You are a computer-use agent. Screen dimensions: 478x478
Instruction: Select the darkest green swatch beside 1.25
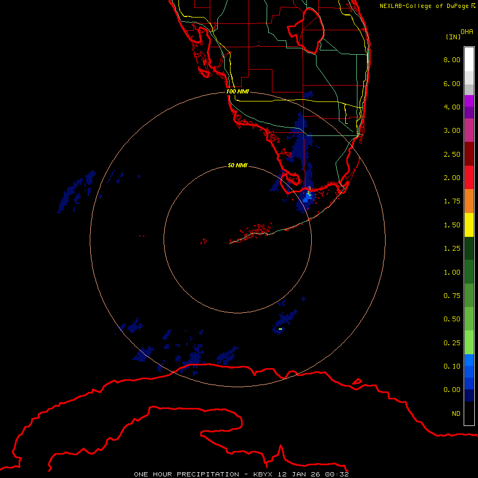click(x=469, y=249)
